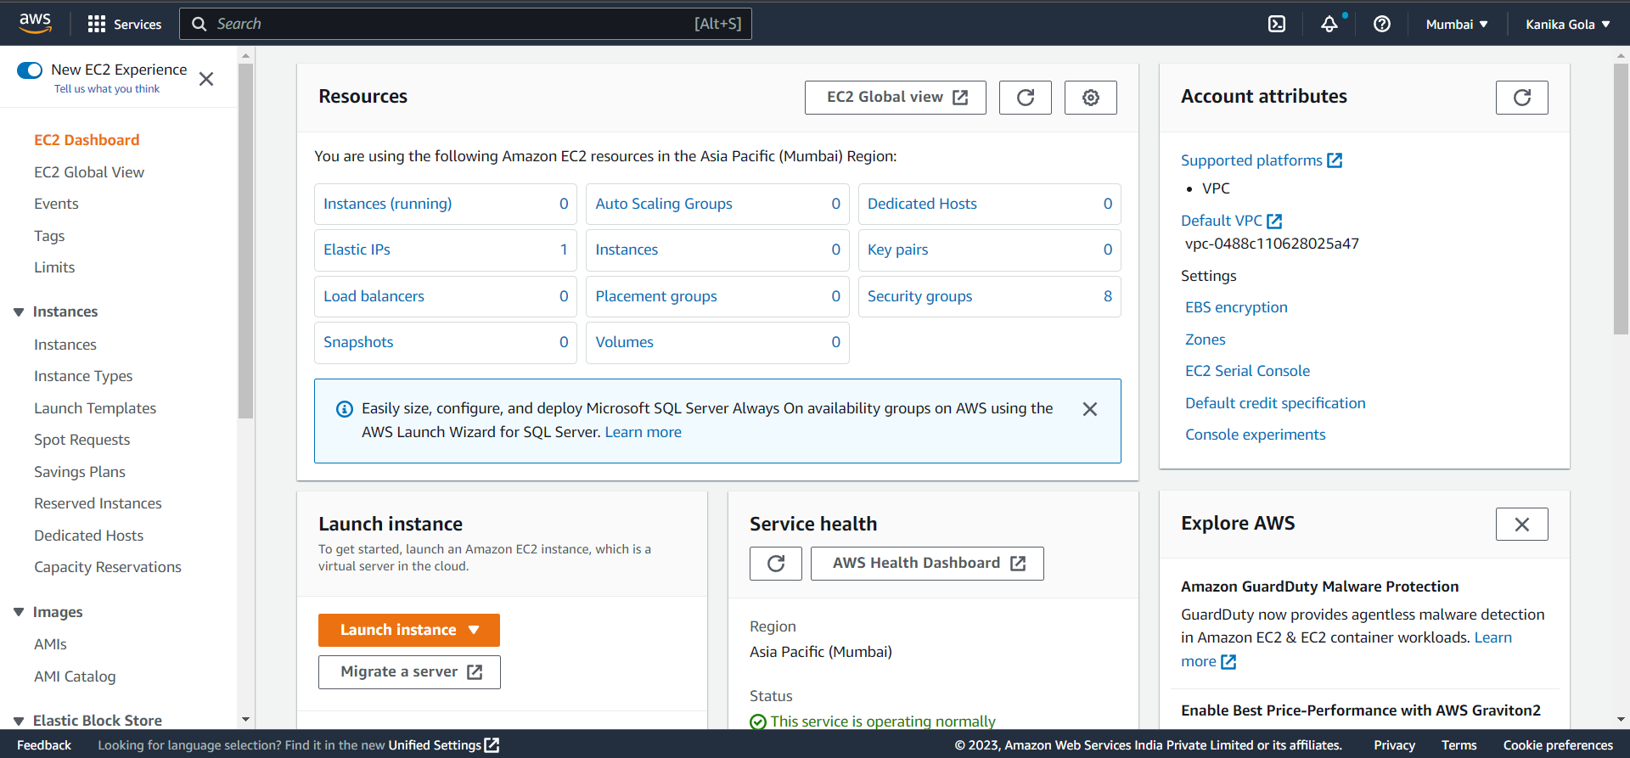Image resolution: width=1630 pixels, height=758 pixels.
Task: Dismiss the SQL Server info banner
Action: [x=1090, y=409]
